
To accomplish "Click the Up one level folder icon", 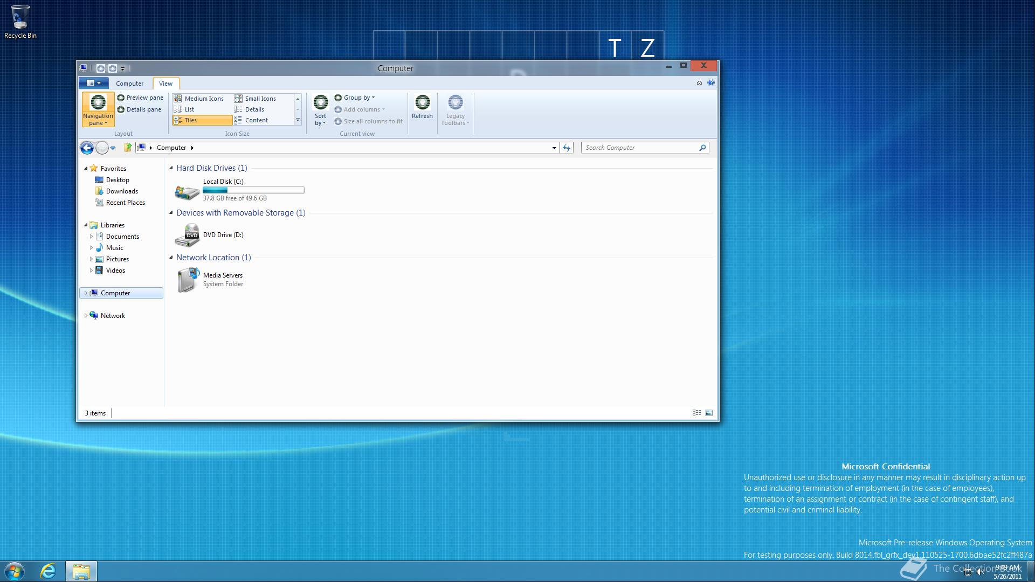I will click(128, 148).
